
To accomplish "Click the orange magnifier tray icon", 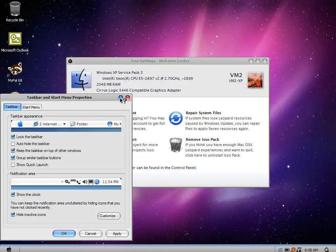I will click(293, 250).
